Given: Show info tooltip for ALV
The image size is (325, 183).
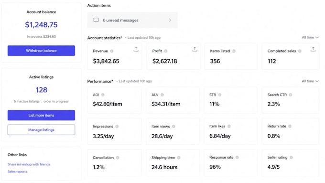Looking at the screenshot, I should pos(162,95).
